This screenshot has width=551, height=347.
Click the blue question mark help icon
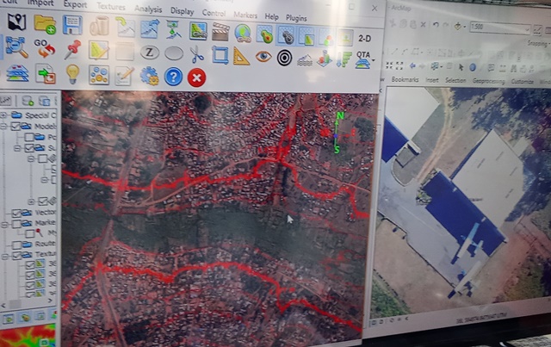[173, 77]
